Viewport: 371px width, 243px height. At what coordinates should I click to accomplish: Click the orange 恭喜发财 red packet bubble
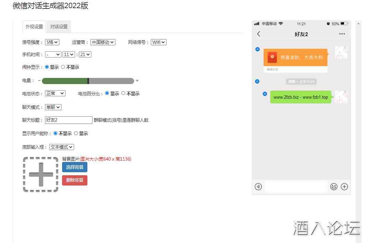(296, 60)
